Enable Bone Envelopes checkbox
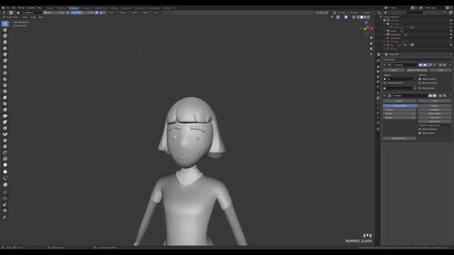This screenshot has height=255, width=454. (x=420, y=83)
